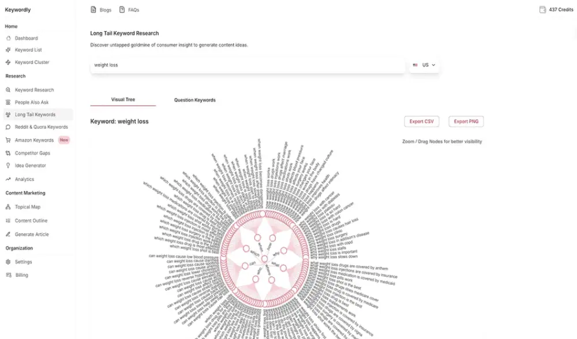The height and width of the screenshot is (339, 577).
Task: Click the Keyword Cluster icon
Action: click(8, 62)
